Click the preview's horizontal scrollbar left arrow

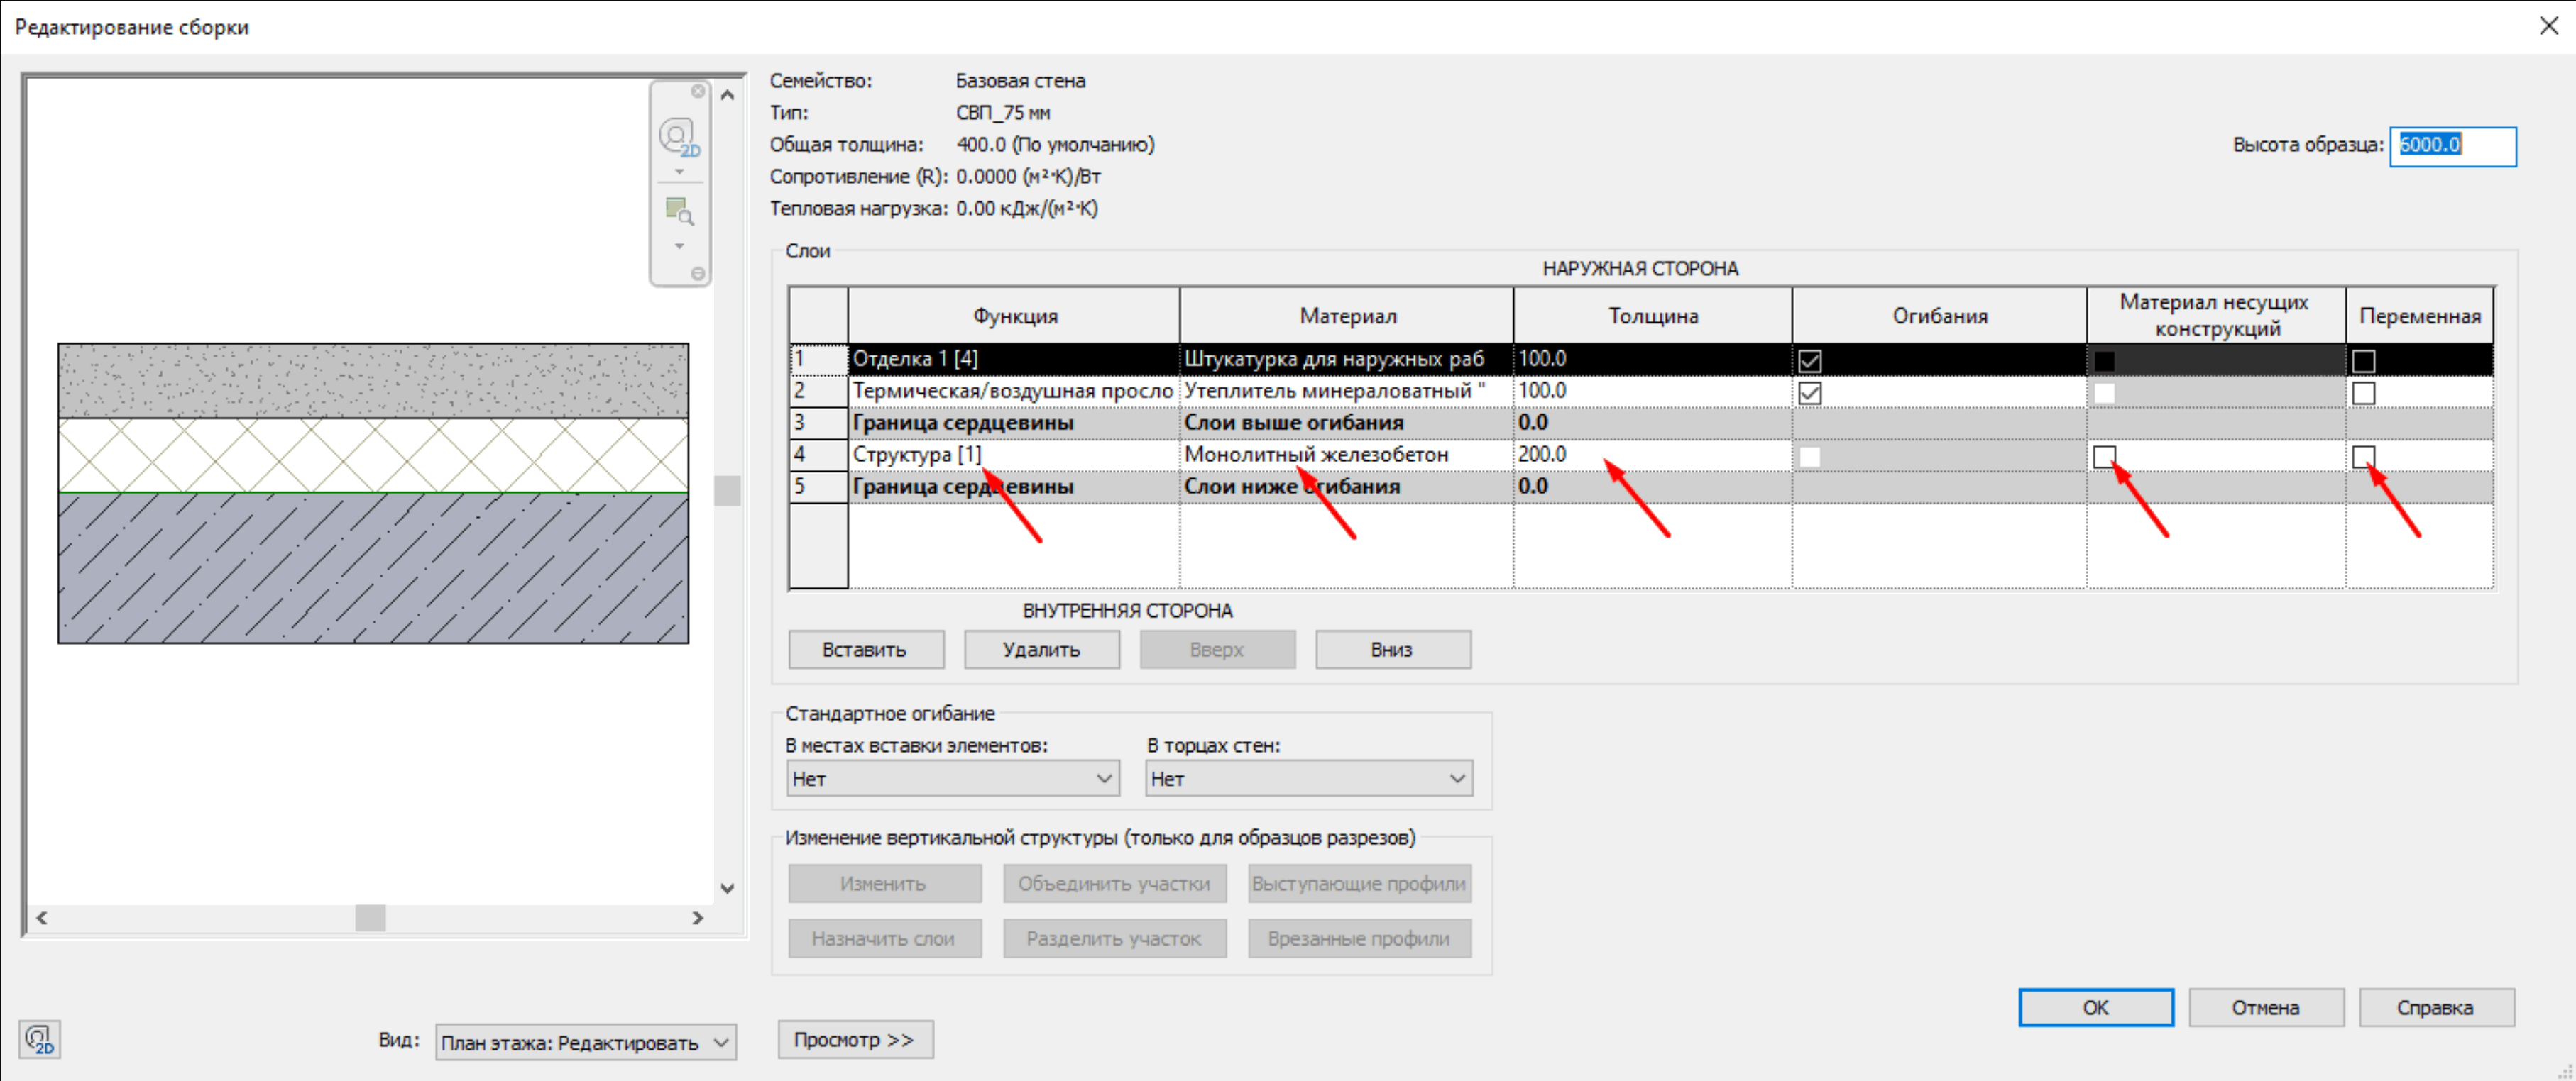(x=42, y=917)
